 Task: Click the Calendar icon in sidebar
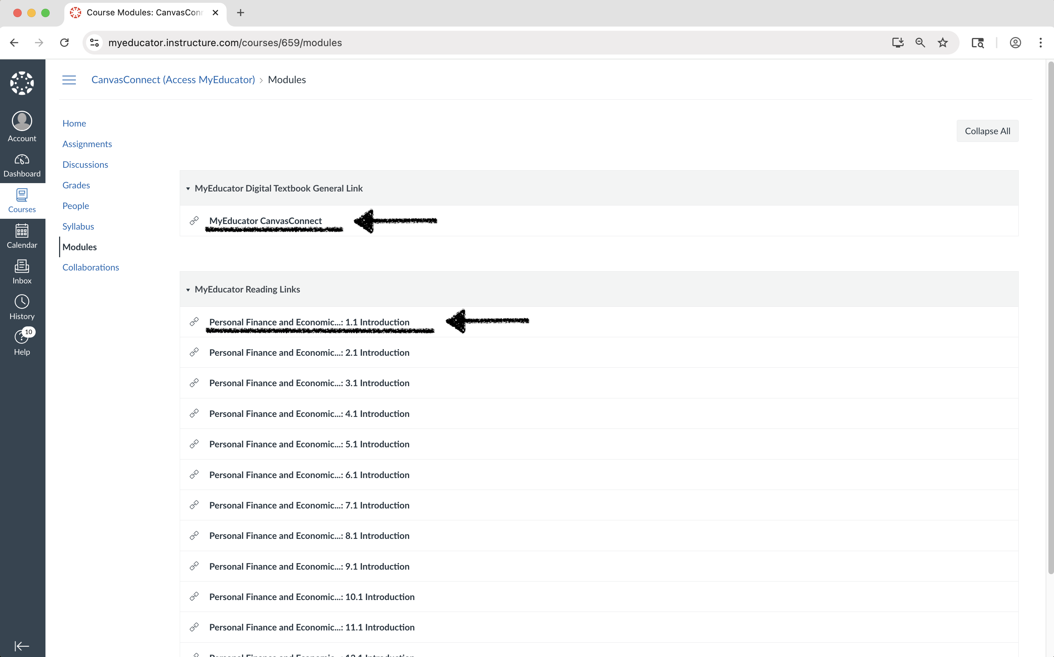[22, 236]
